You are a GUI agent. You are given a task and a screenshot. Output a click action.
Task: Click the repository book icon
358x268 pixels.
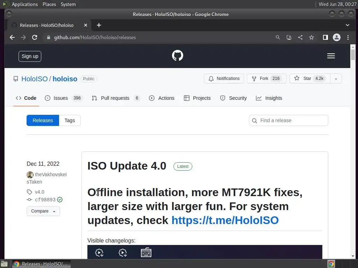click(x=15, y=79)
